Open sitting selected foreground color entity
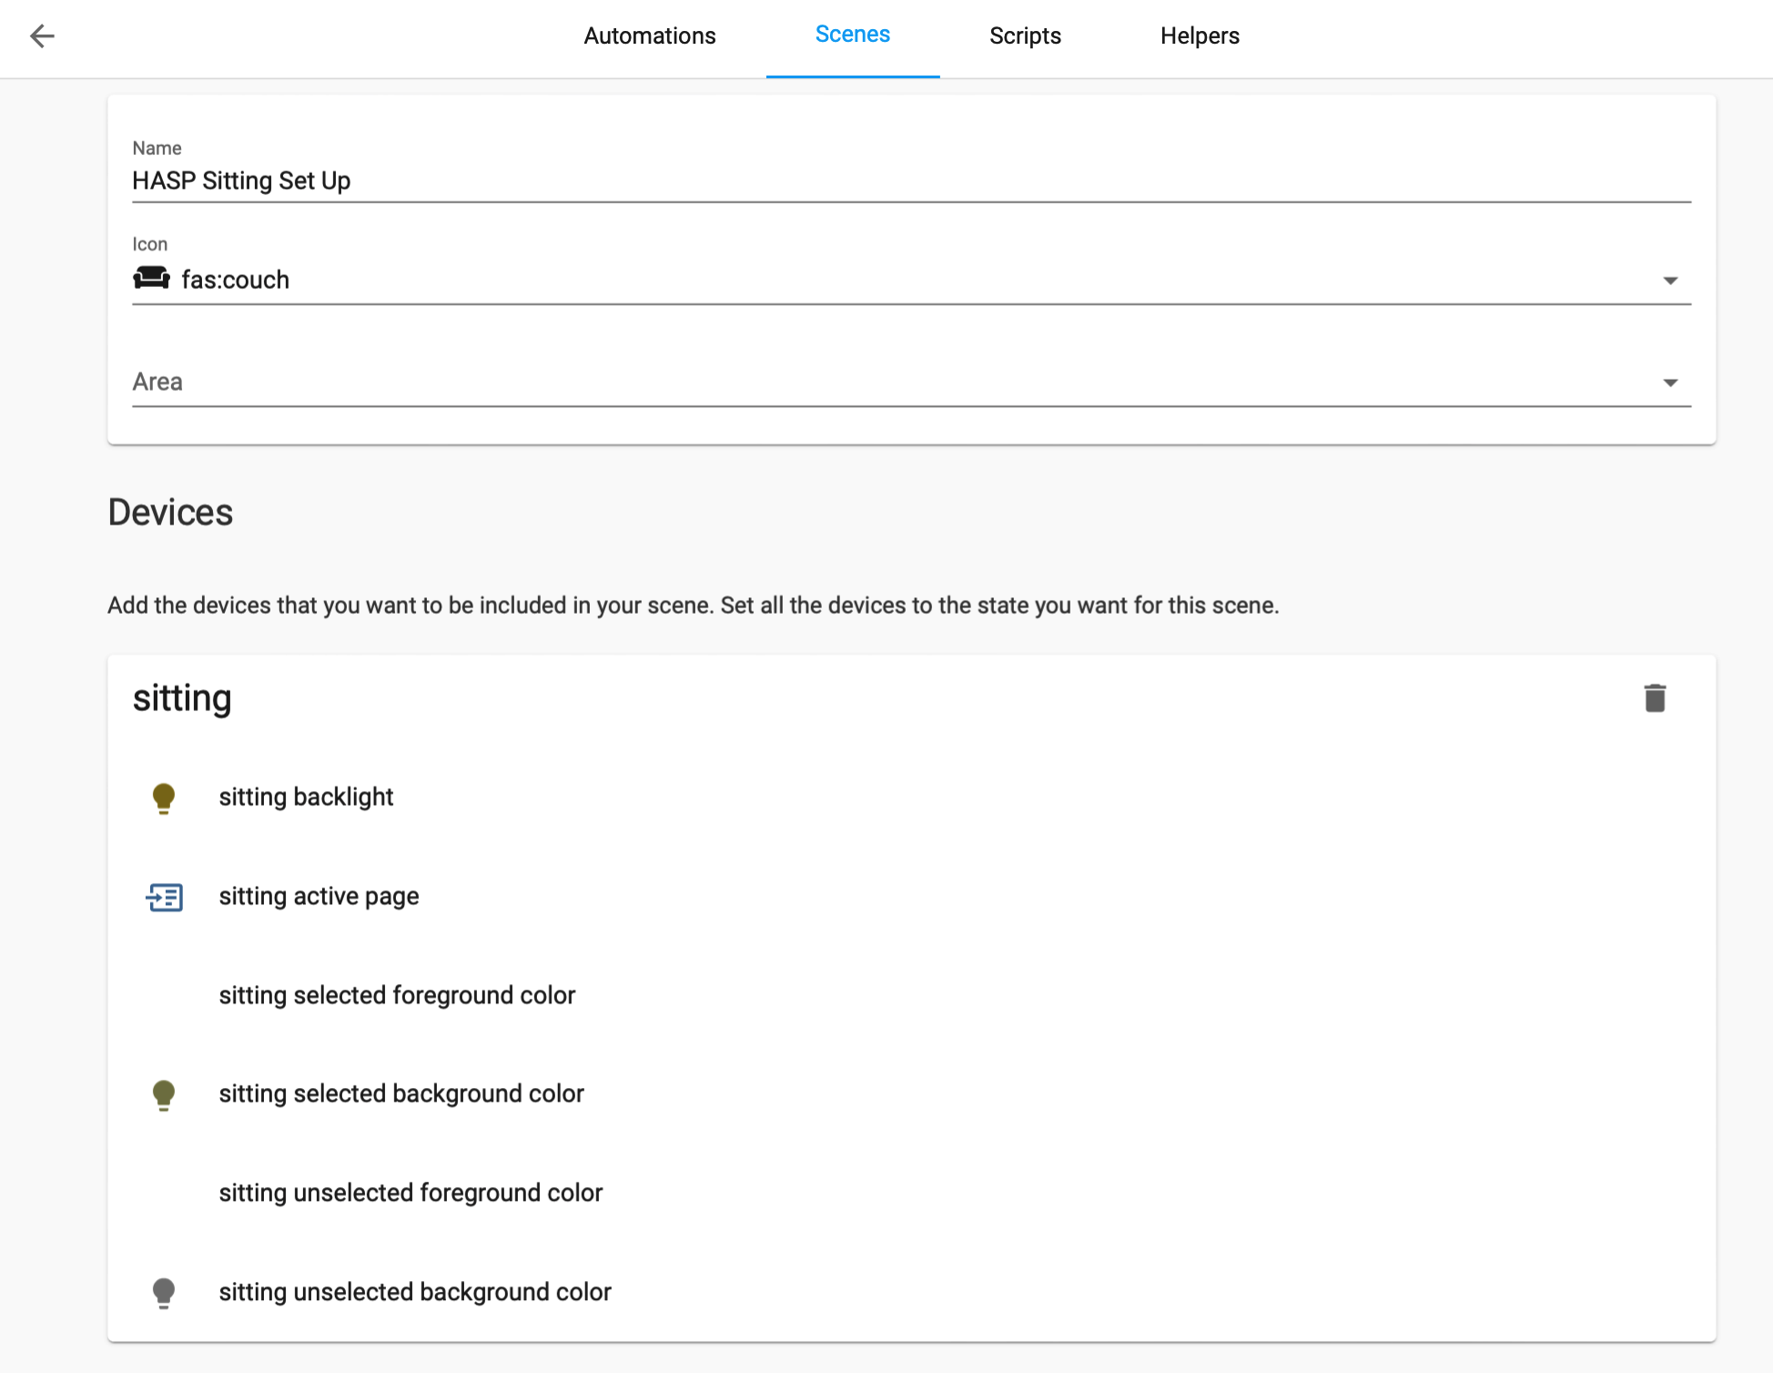This screenshot has height=1373, width=1773. click(397, 995)
